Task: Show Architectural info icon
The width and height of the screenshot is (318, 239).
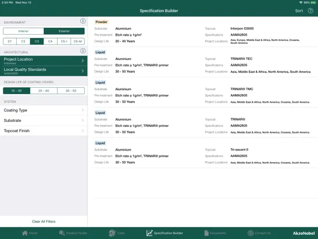Action: [83, 51]
